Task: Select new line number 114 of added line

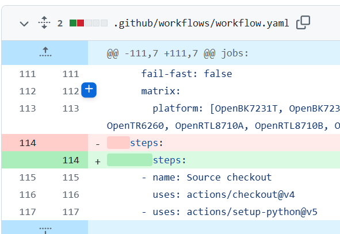Action: coord(71,160)
